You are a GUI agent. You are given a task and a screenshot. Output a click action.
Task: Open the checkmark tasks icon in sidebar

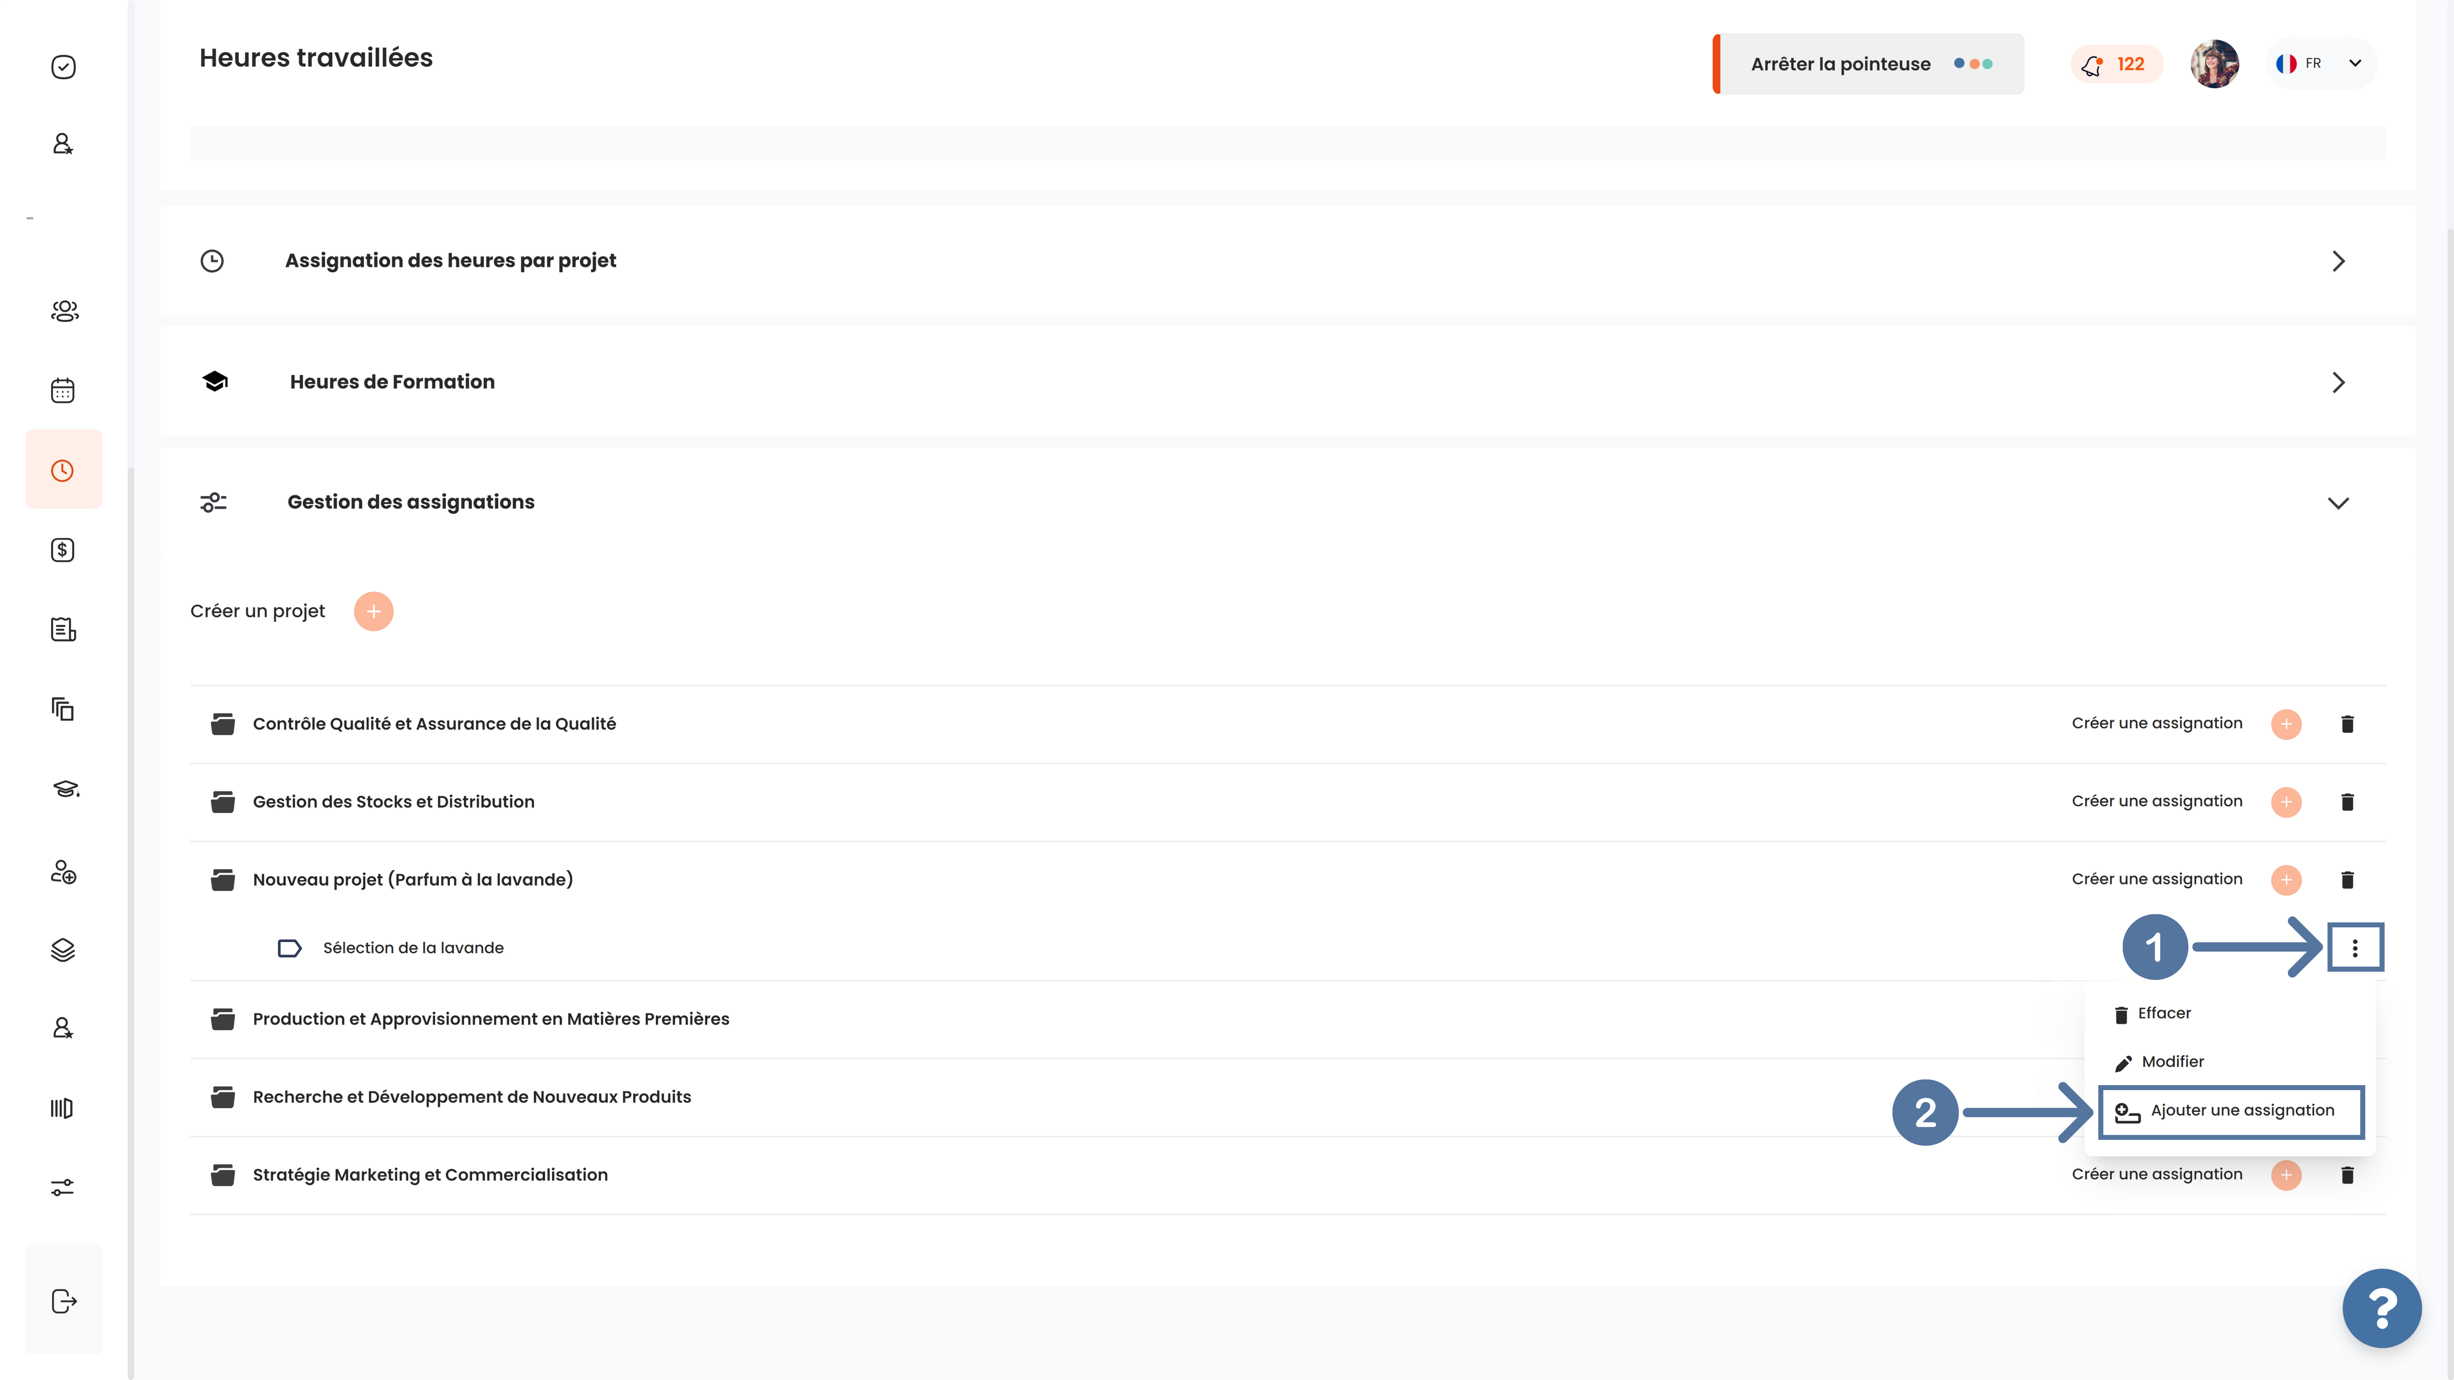63,67
